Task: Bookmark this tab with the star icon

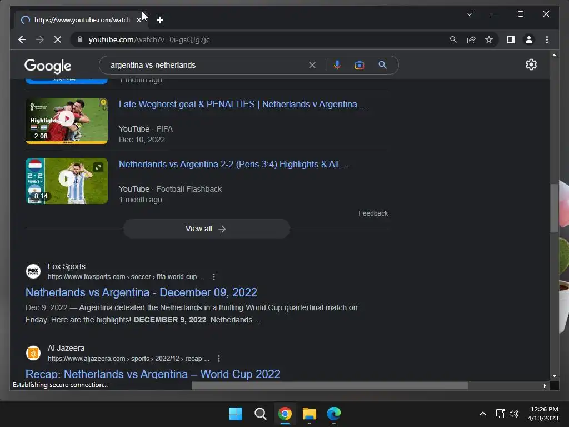Action: tap(489, 39)
